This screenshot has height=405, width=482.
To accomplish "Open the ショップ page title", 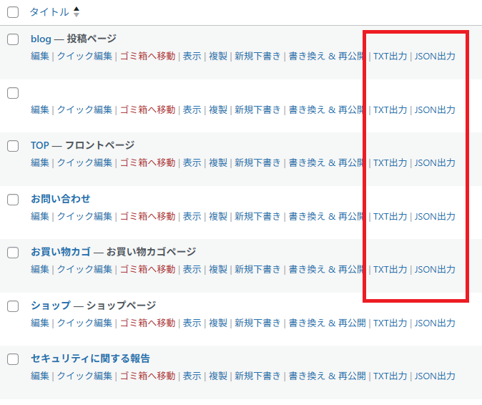I will [51, 306].
